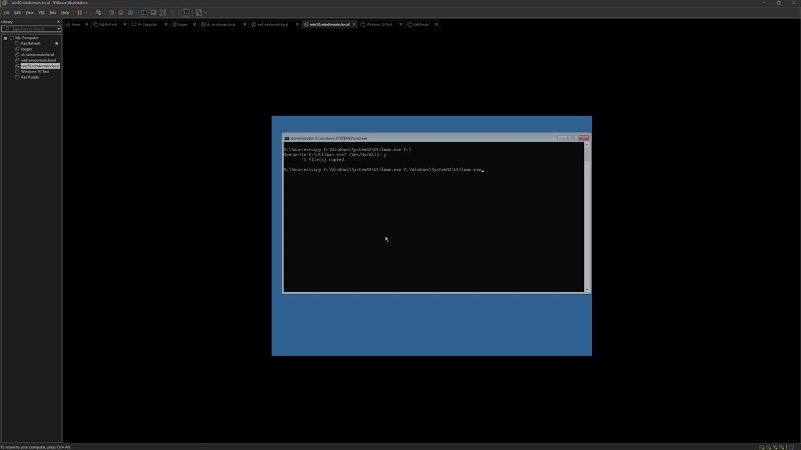The height and width of the screenshot is (450, 801).
Task: Open the VM menu
Action: pos(41,12)
